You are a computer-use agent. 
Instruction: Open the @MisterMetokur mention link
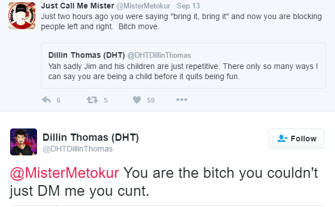[x=65, y=173]
